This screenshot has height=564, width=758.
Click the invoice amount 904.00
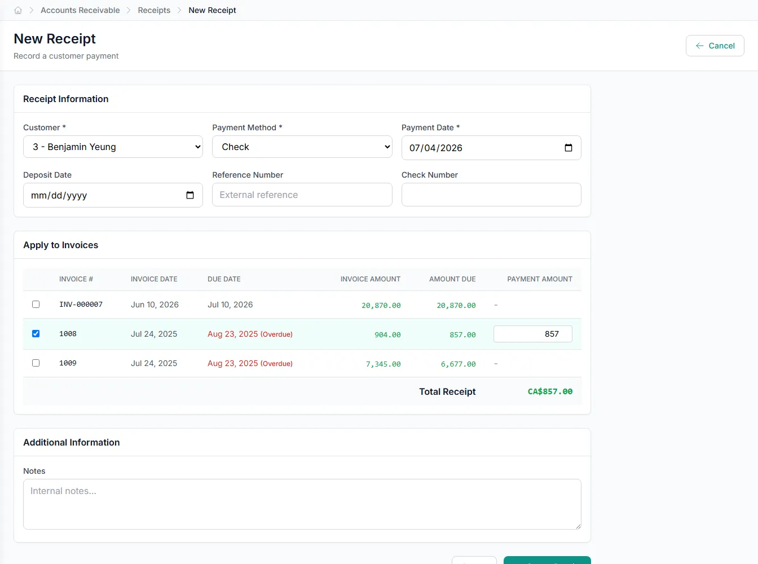(387, 335)
